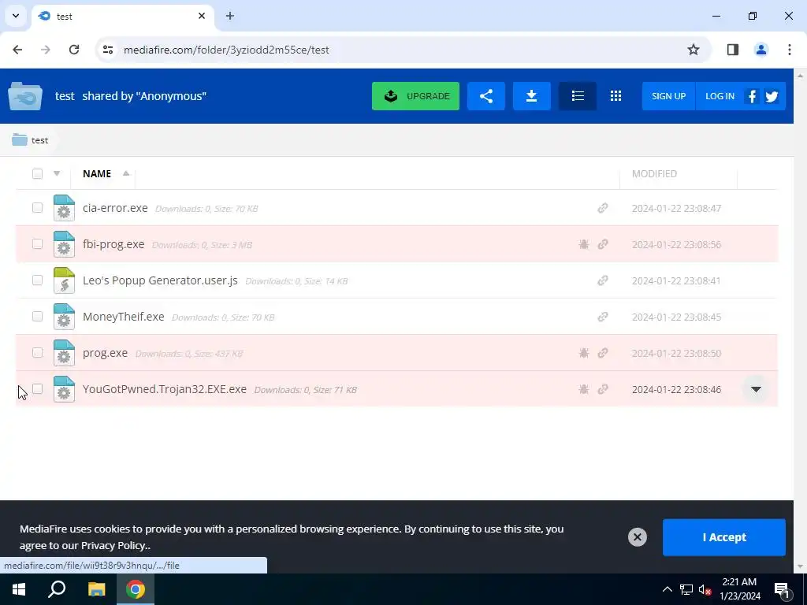807x605 pixels.
Task: Click the MODIFIED column header
Action: (x=654, y=174)
